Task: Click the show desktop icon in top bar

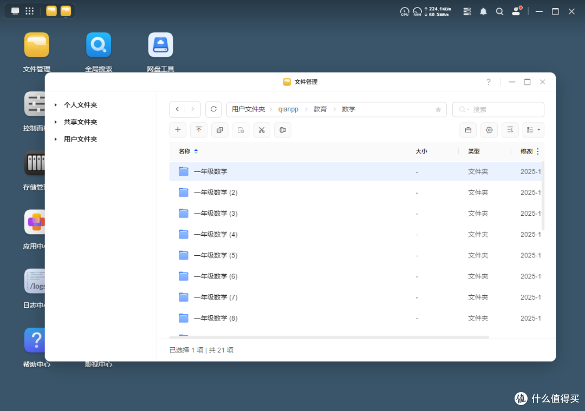Action: click(15, 11)
